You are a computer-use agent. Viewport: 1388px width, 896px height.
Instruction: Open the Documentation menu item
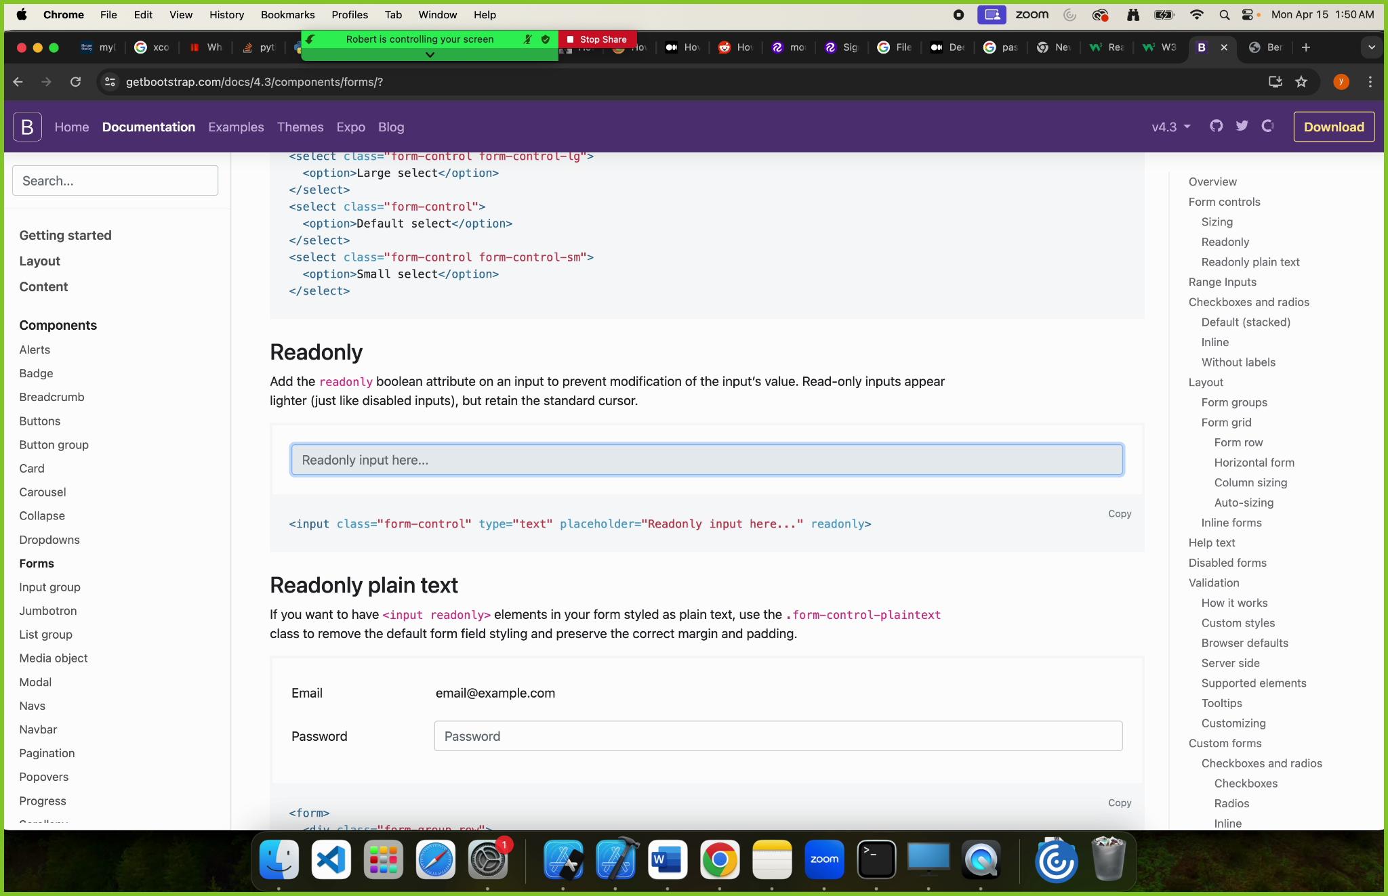[x=148, y=127]
